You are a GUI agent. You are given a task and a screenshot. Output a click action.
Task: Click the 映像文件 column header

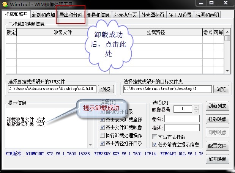(x=63, y=32)
